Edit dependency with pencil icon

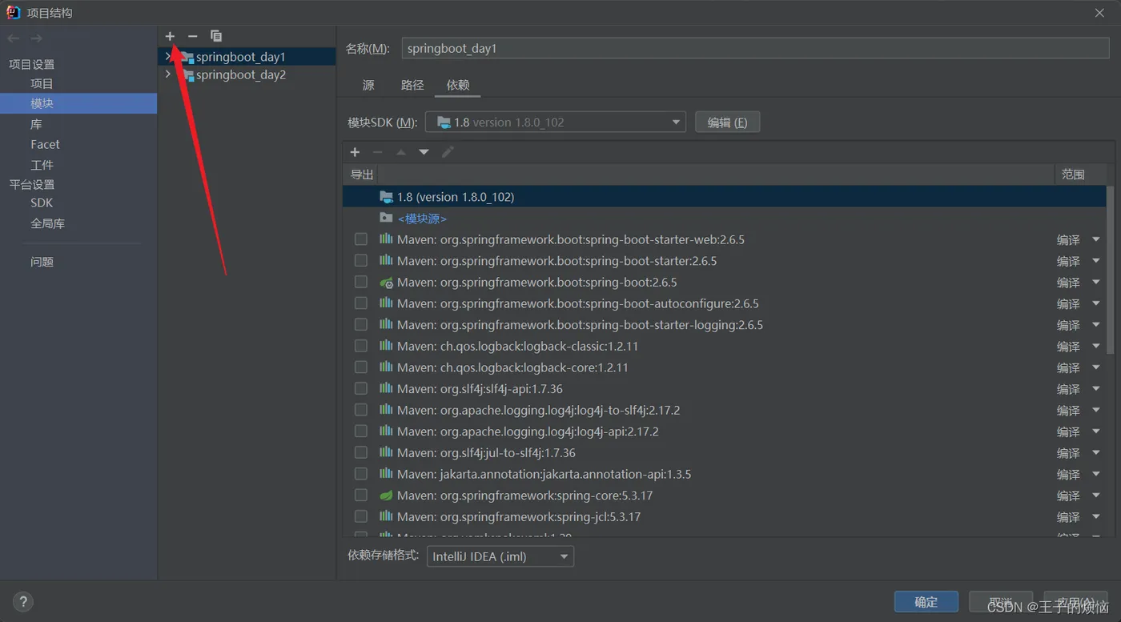448,152
